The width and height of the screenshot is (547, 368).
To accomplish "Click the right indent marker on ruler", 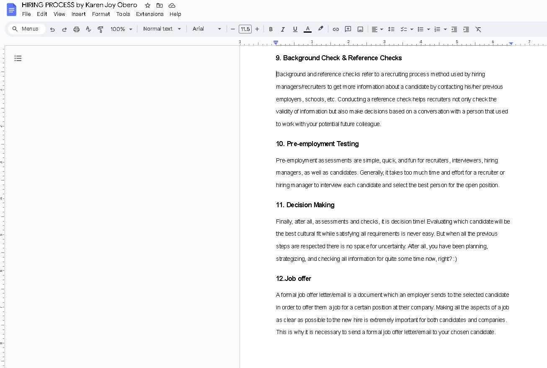I will click(x=511, y=43).
